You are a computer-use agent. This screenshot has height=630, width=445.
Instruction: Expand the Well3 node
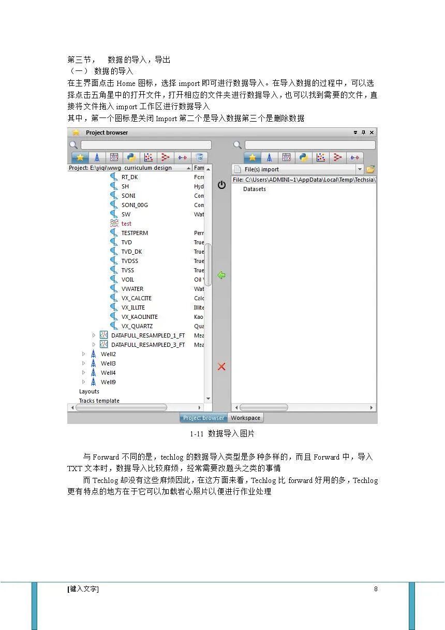pyautogui.click(x=84, y=363)
